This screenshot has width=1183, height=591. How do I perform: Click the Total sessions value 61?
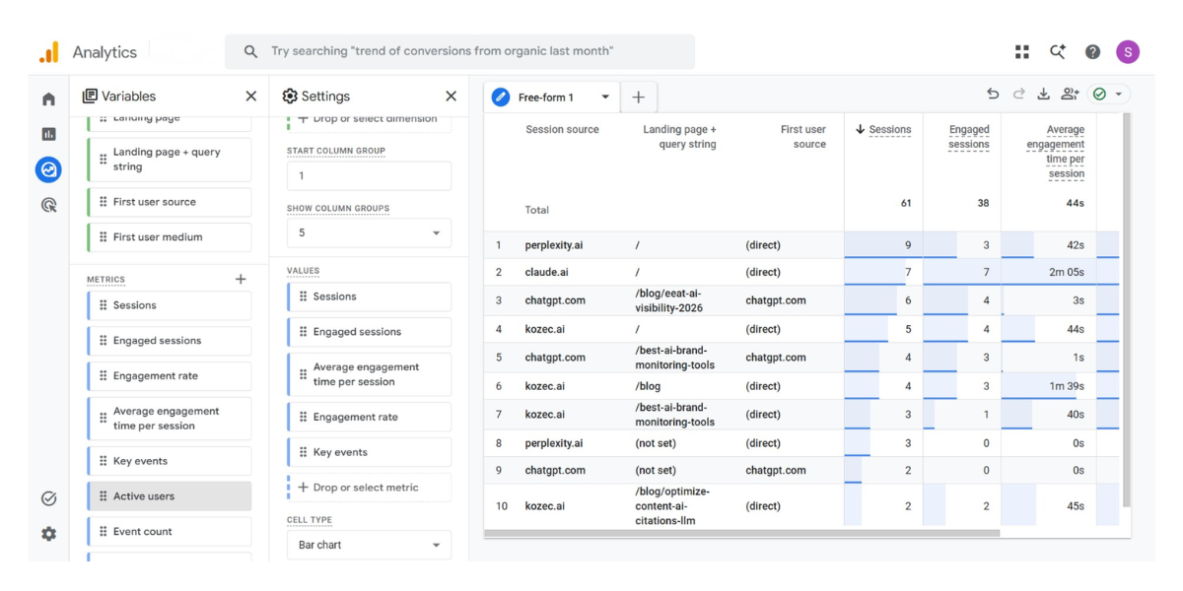(x=905, y=203)
